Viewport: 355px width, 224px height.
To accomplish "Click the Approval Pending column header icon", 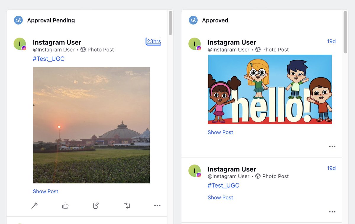I will coord(18,20).
